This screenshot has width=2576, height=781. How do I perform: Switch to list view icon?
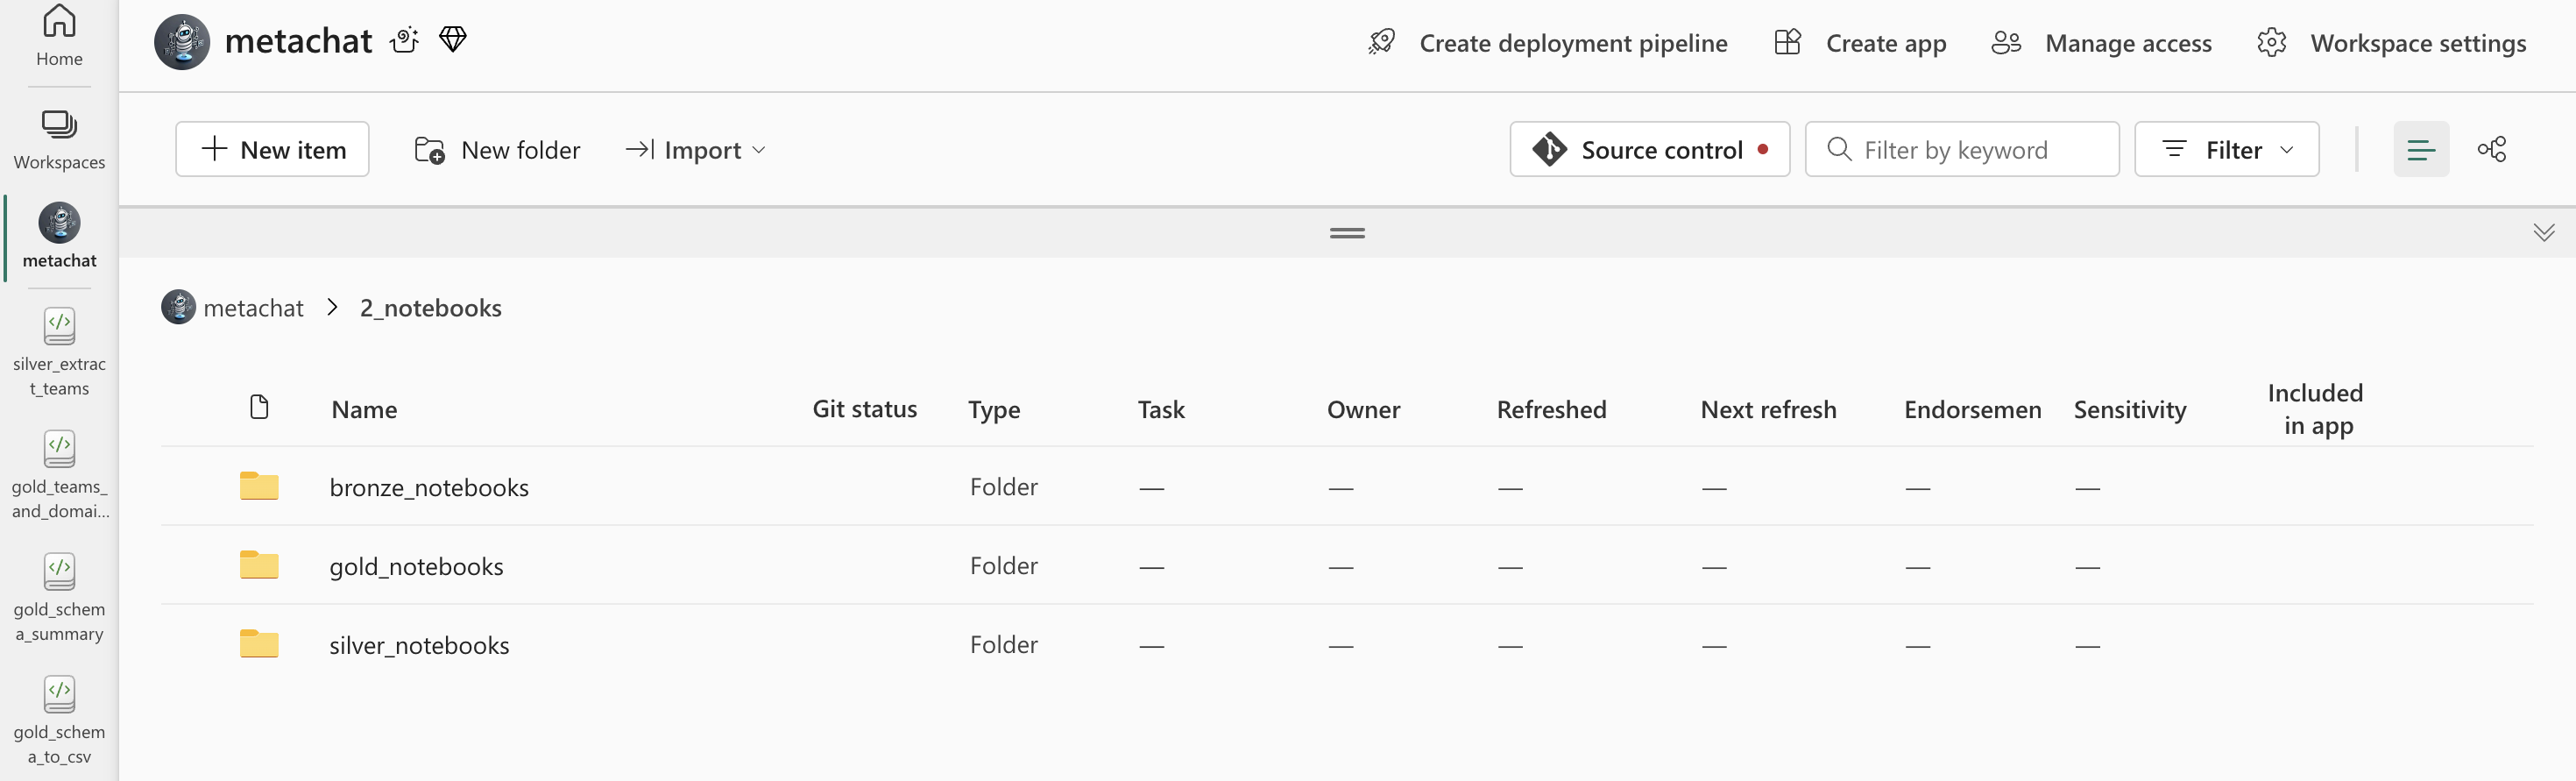pos(2420,150)
